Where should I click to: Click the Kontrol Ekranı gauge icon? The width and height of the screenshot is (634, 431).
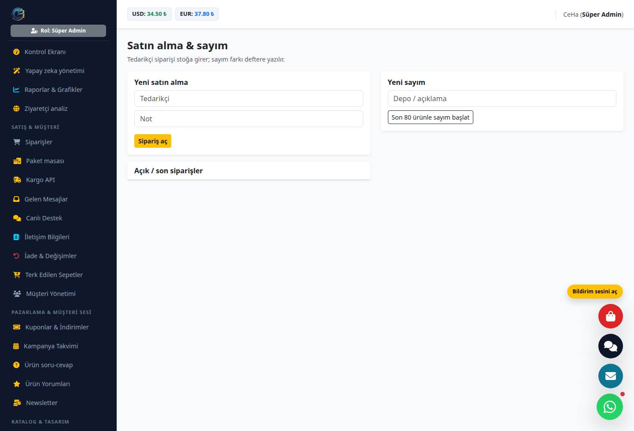click(x=16, y=52)
